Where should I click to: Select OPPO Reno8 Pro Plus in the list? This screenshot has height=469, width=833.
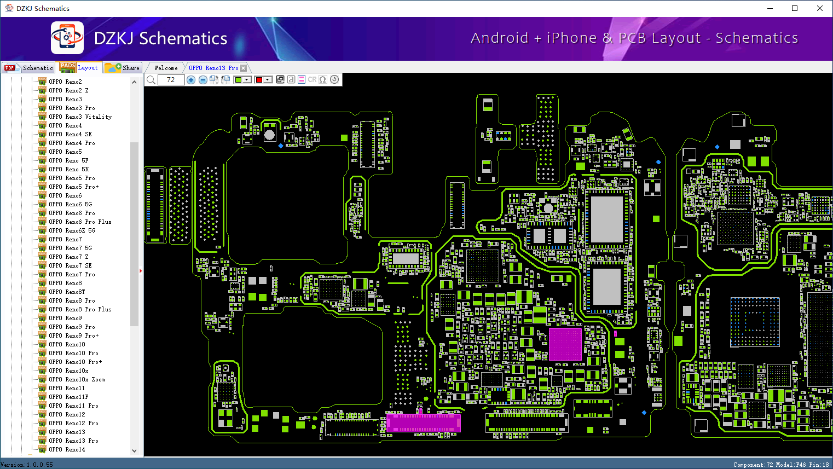80,309
